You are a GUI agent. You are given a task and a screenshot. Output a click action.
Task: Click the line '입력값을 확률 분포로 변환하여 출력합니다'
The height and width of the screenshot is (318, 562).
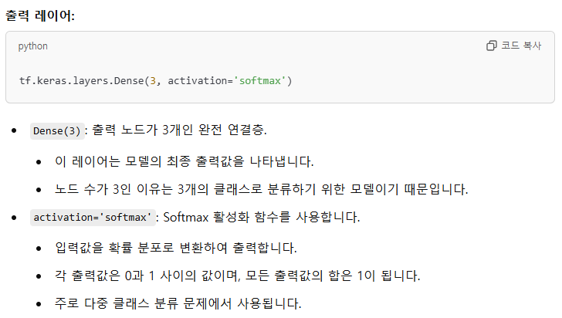(x=175, y=248)
